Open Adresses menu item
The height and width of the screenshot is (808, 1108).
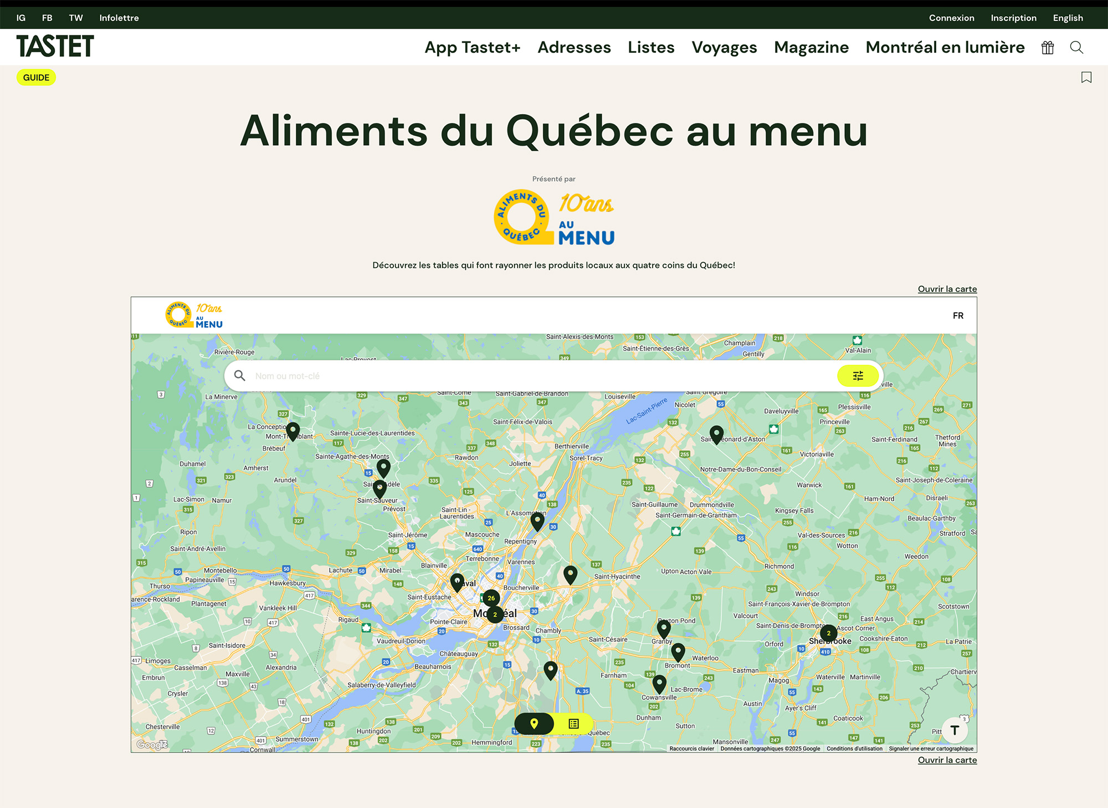coord(574,48)
